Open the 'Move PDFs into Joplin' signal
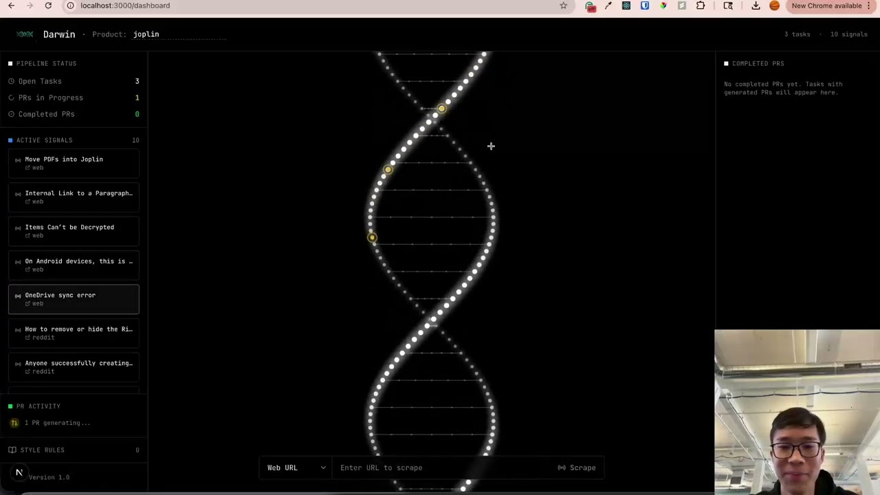The width and height of the screenshot is (880, 495). (74, 163)
